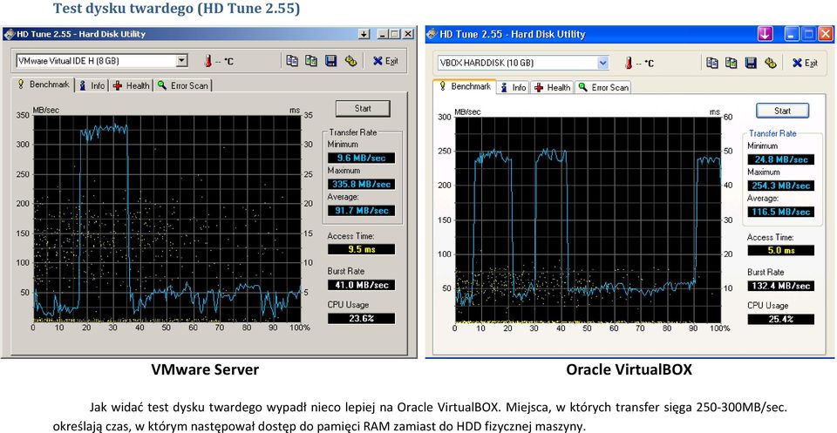
Task: Click the 23.6% CPU usage value
Action: pos(361,319)
